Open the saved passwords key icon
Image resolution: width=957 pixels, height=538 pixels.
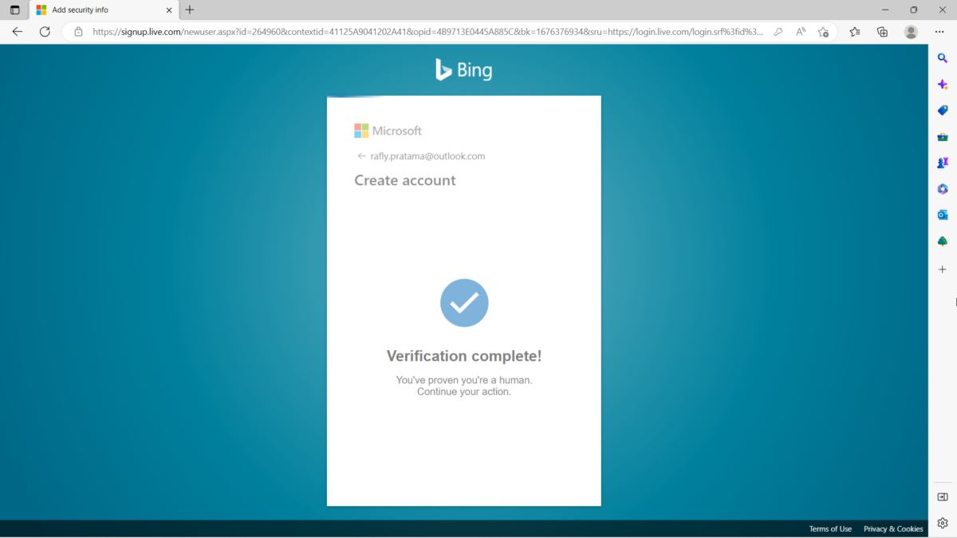pos(778,32)
